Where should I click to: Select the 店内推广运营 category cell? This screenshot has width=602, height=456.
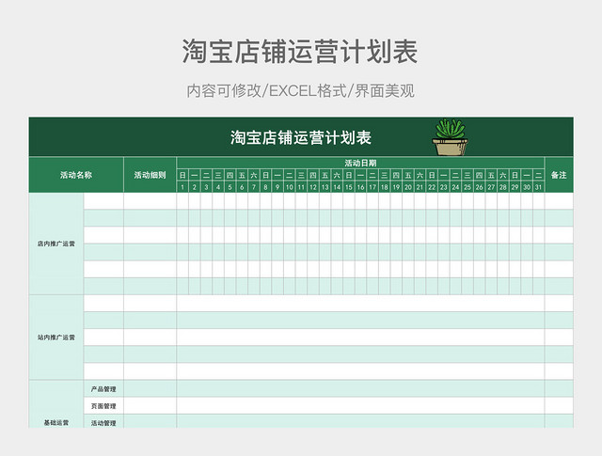coord(56,244)
